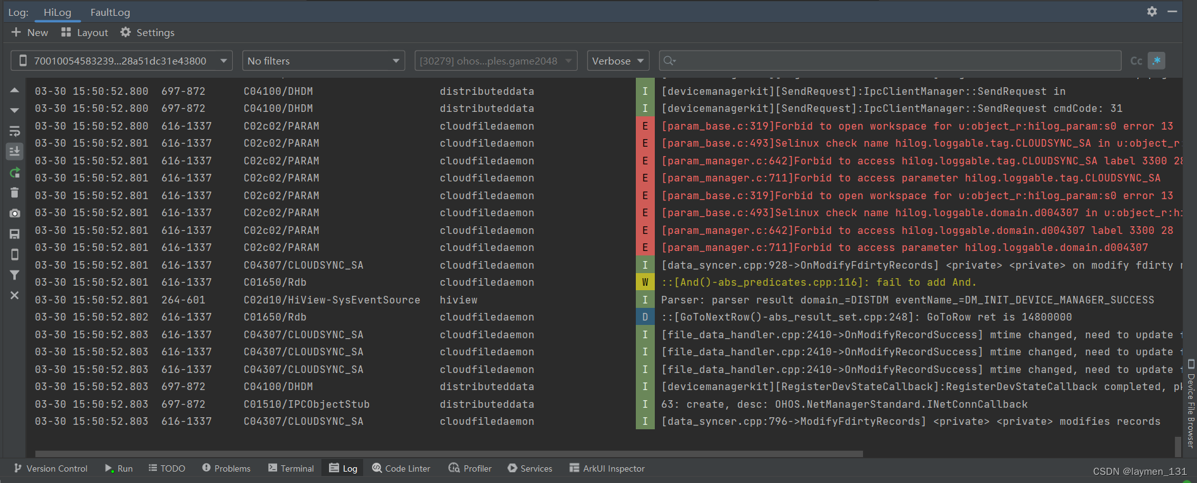
Task: Switch to HiLog tab
Action: [57, 12]
